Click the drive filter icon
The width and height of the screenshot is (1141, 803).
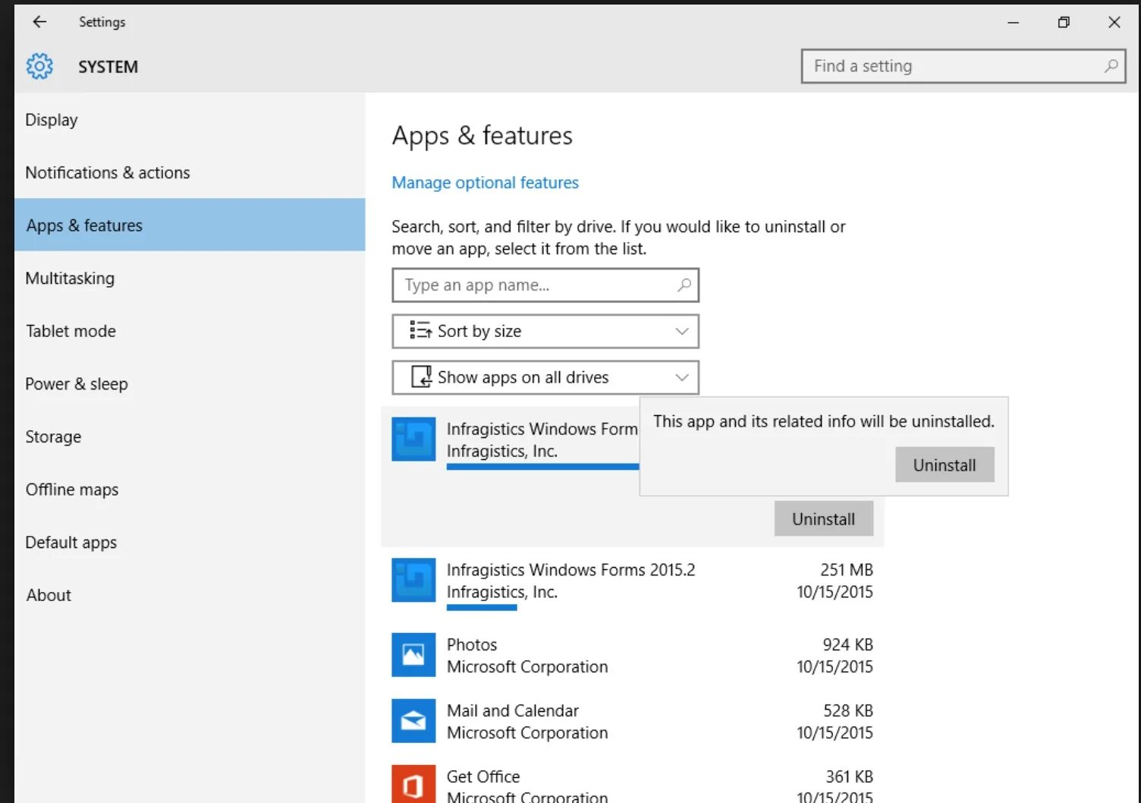[421, 376]
